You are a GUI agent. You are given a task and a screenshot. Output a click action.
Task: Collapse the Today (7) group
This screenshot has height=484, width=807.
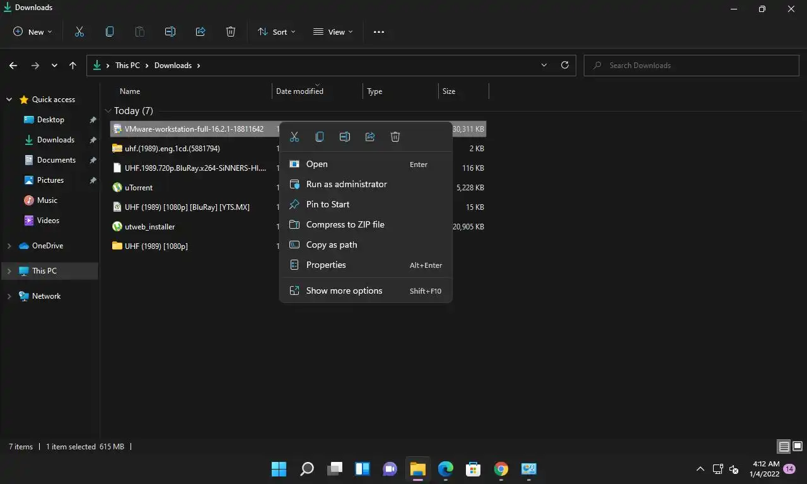pyautogui.click(x=108, y=111)
